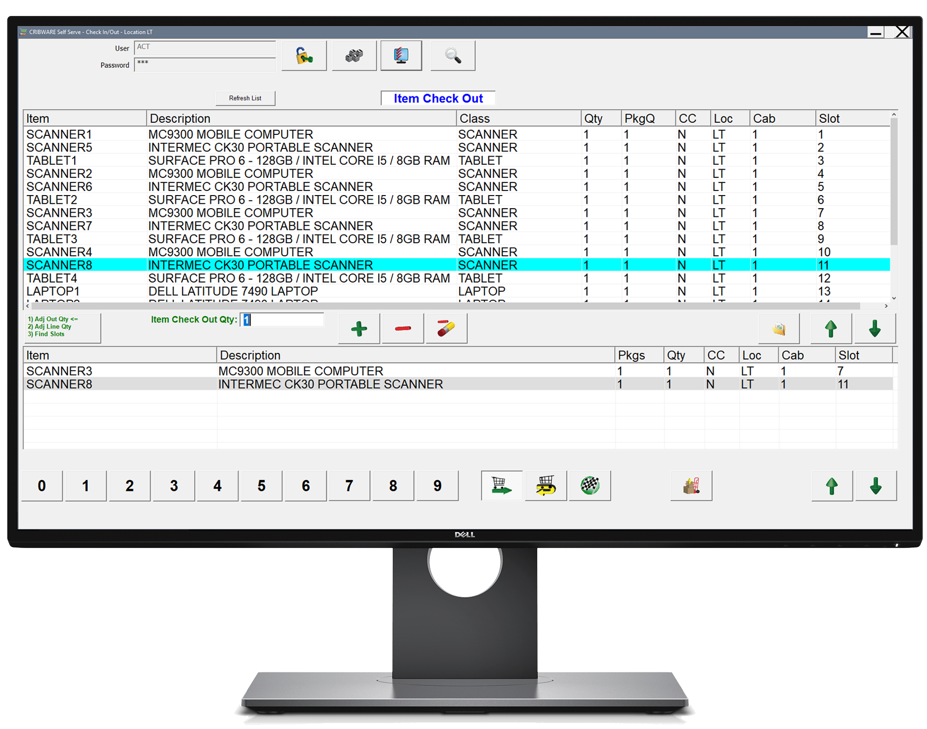Tap keypad digit 3
927x729 pixels.
[x=174, y=485]
